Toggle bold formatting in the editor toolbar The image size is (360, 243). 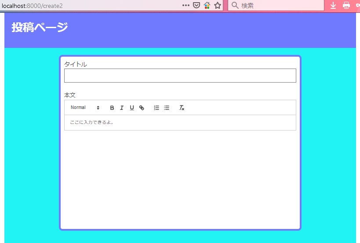[112, 108]
